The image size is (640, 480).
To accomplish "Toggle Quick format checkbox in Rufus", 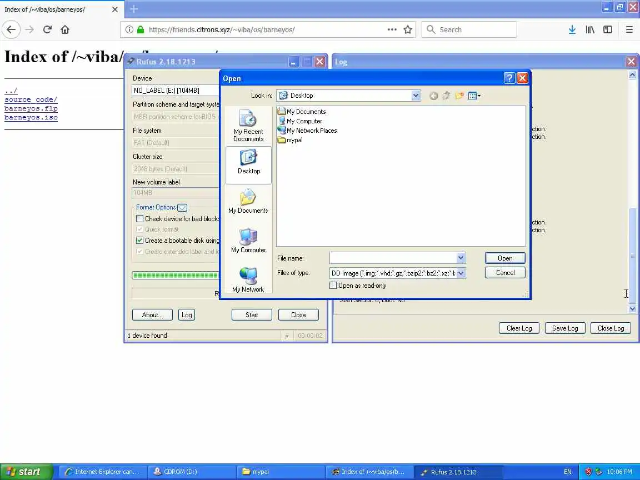I will pyautogui.click(x=139, y=229).
